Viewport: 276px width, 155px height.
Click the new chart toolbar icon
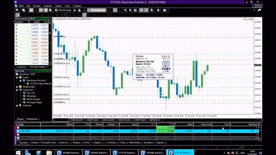click(x=17, y=10)
